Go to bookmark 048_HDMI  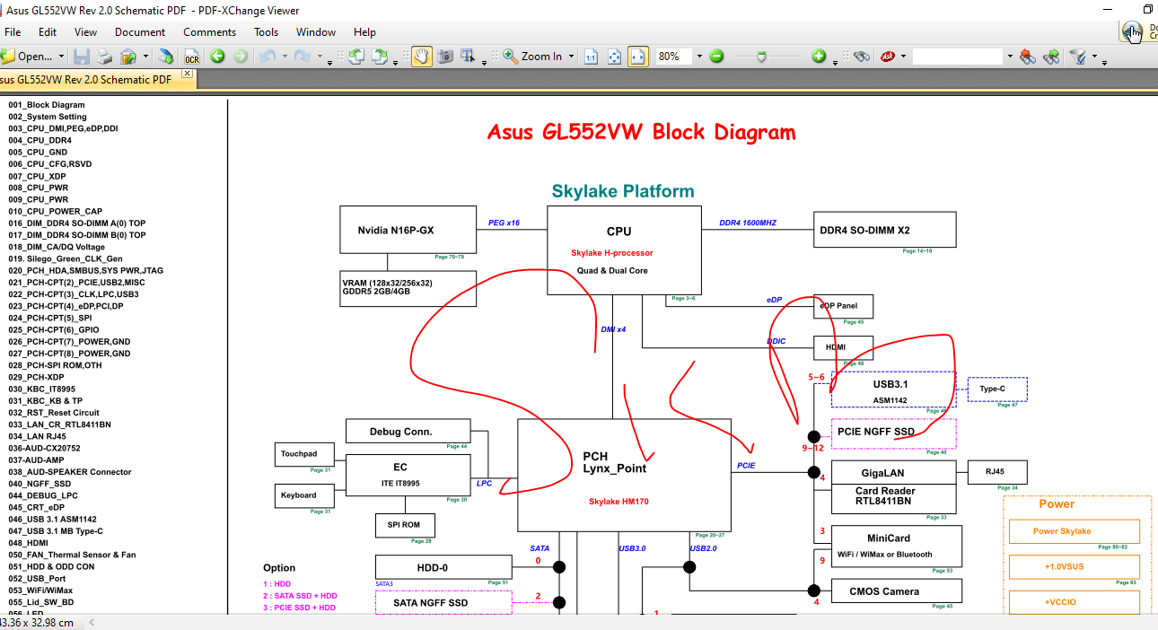point(29,543)
